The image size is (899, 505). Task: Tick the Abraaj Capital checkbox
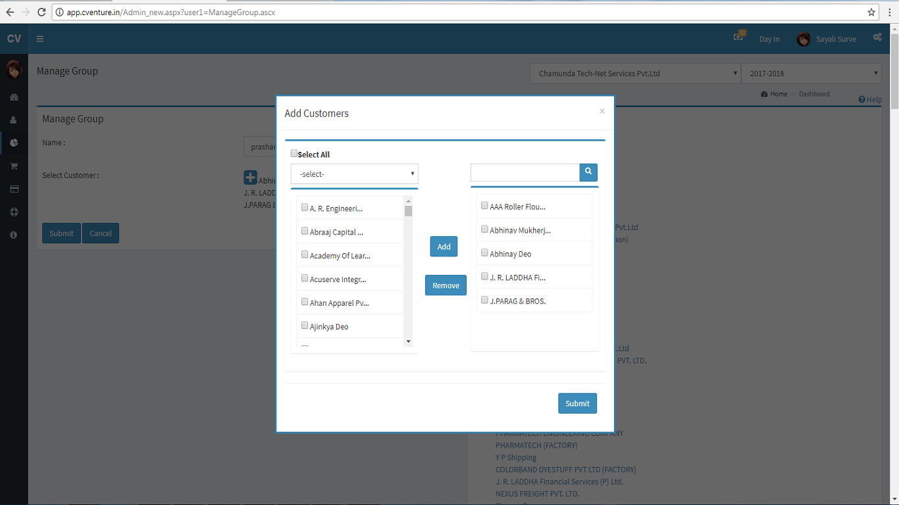point(305,231)
